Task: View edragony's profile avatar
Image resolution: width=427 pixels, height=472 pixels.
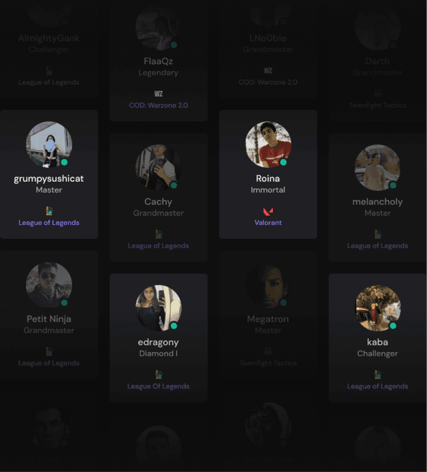Action: pos(159,308)
